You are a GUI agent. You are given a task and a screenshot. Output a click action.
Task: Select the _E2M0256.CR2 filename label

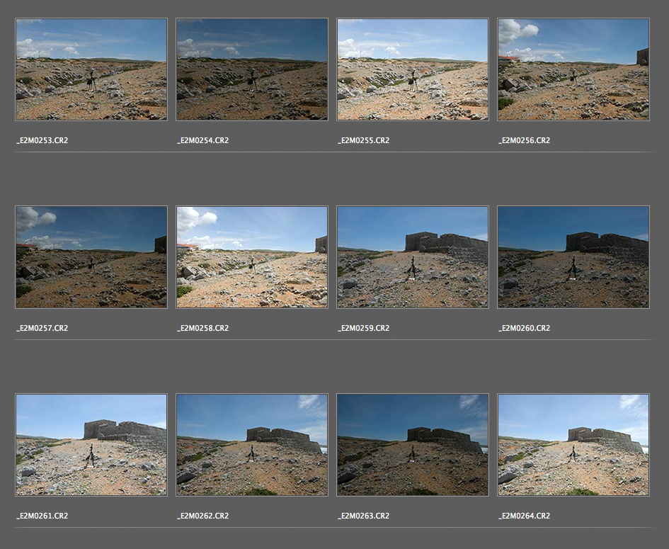tap(525, 140)
